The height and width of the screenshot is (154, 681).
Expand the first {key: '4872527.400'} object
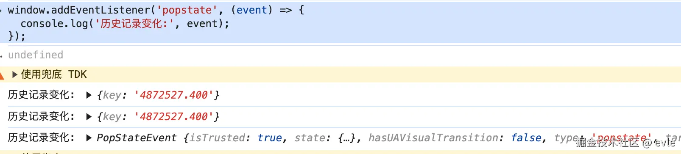click(x=89, y=95)
